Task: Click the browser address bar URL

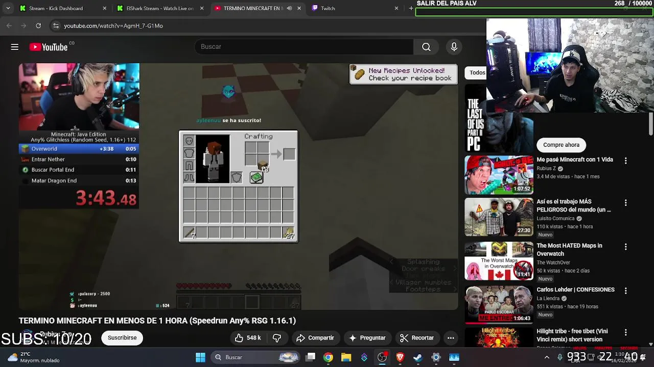Action: pos(113,25)
